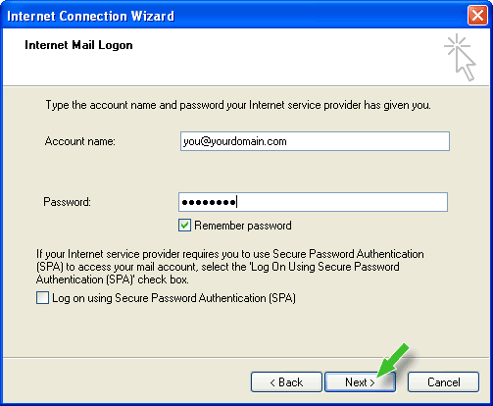Enable Log on using Secure Password Authentication checkbox

pyautogui.click(x=42, y=298)
